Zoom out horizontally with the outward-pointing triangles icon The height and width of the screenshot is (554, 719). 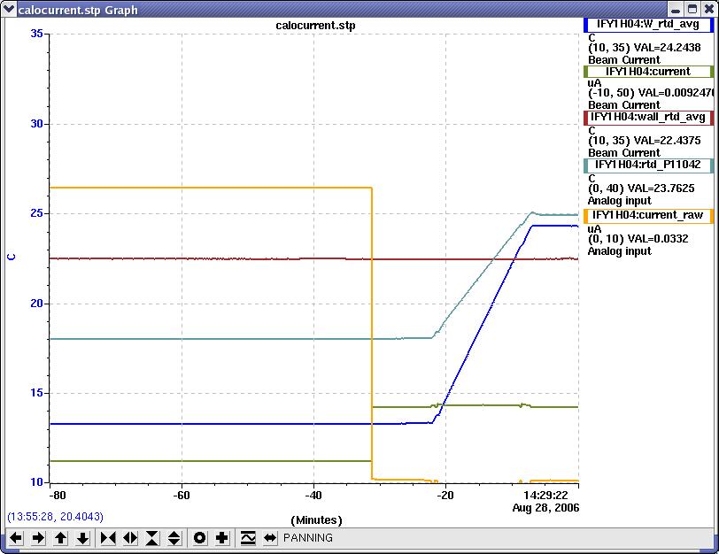pyautogui.click(x=130, y=537)
